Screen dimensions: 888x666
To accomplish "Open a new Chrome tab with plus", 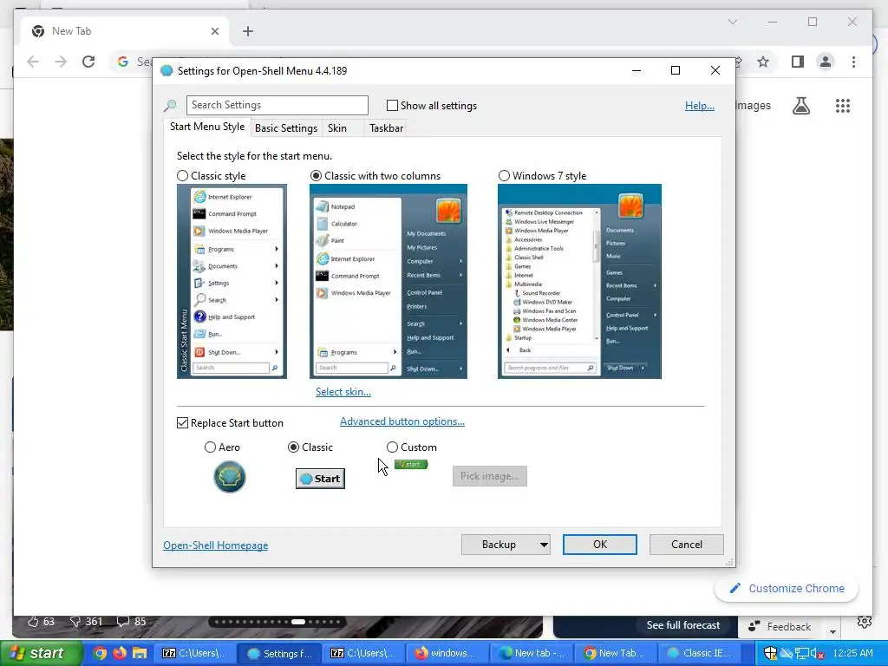I will click(247, 31).
